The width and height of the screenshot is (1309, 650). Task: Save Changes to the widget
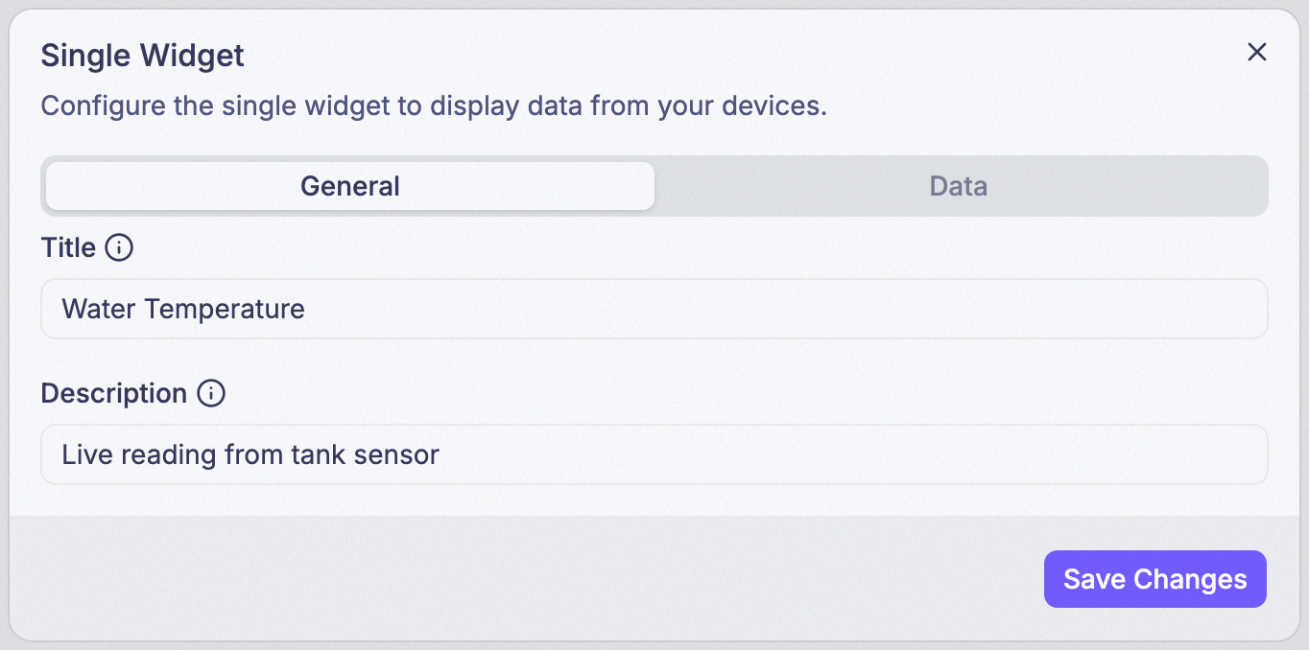[1154, 579]
